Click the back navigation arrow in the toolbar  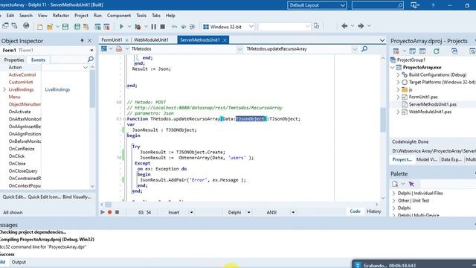344,26
